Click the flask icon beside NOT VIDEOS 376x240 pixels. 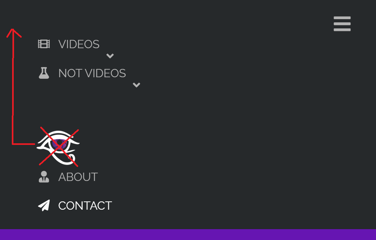[44, 73]
